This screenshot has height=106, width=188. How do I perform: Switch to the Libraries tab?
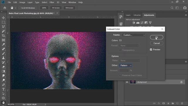(x=137, y=15)
